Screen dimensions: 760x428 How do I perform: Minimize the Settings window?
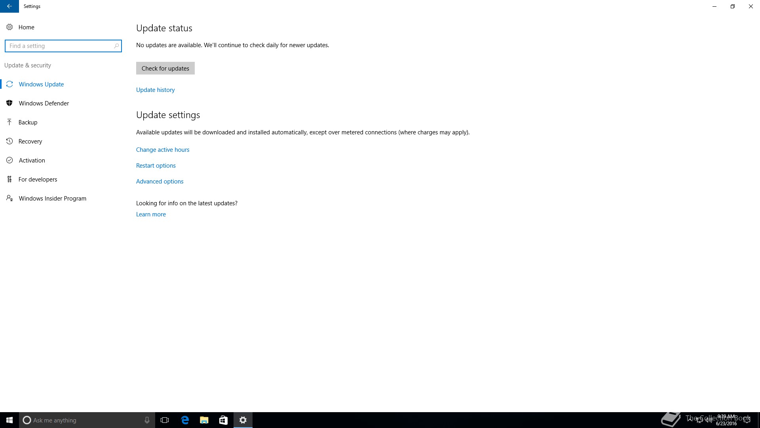714,6
